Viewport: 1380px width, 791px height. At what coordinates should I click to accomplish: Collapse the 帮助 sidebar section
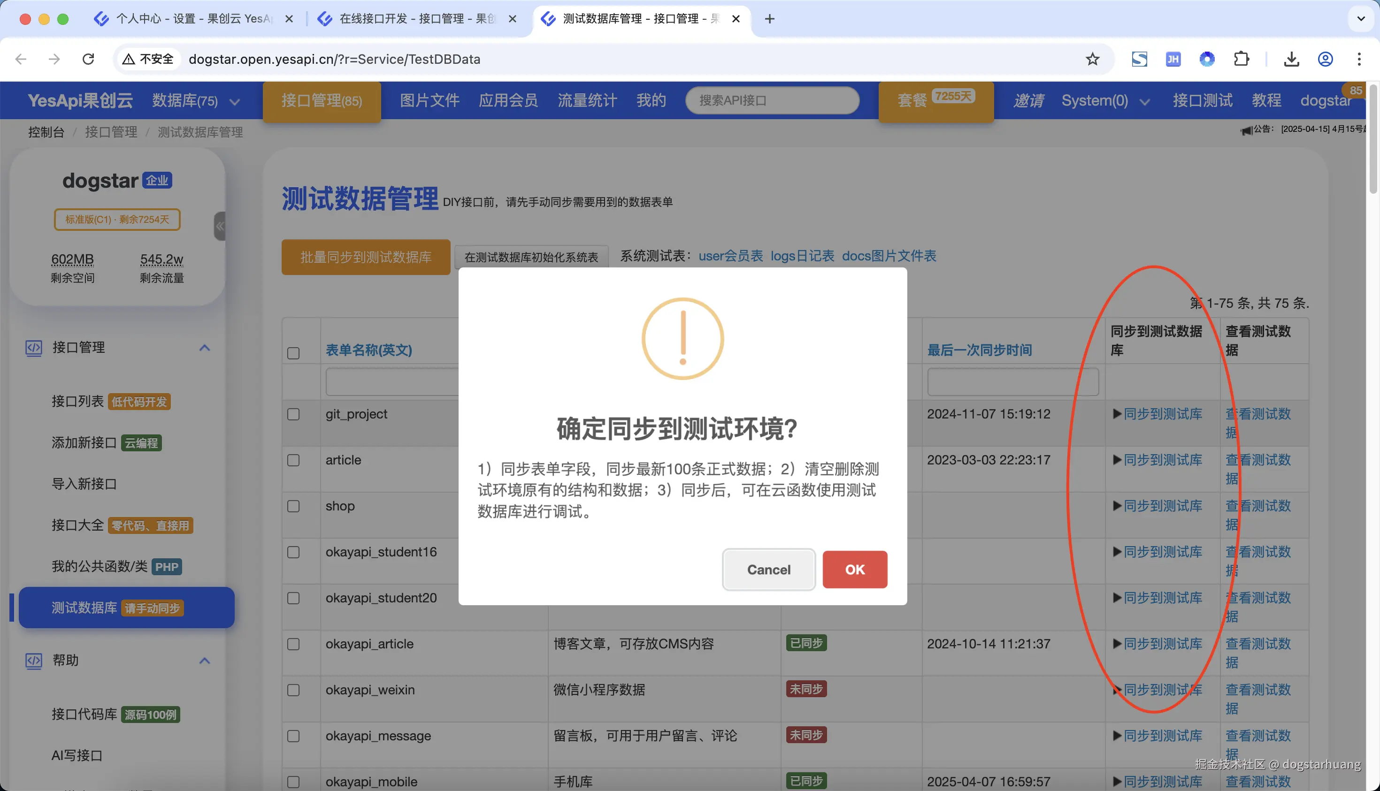click(x=204, y=661)
